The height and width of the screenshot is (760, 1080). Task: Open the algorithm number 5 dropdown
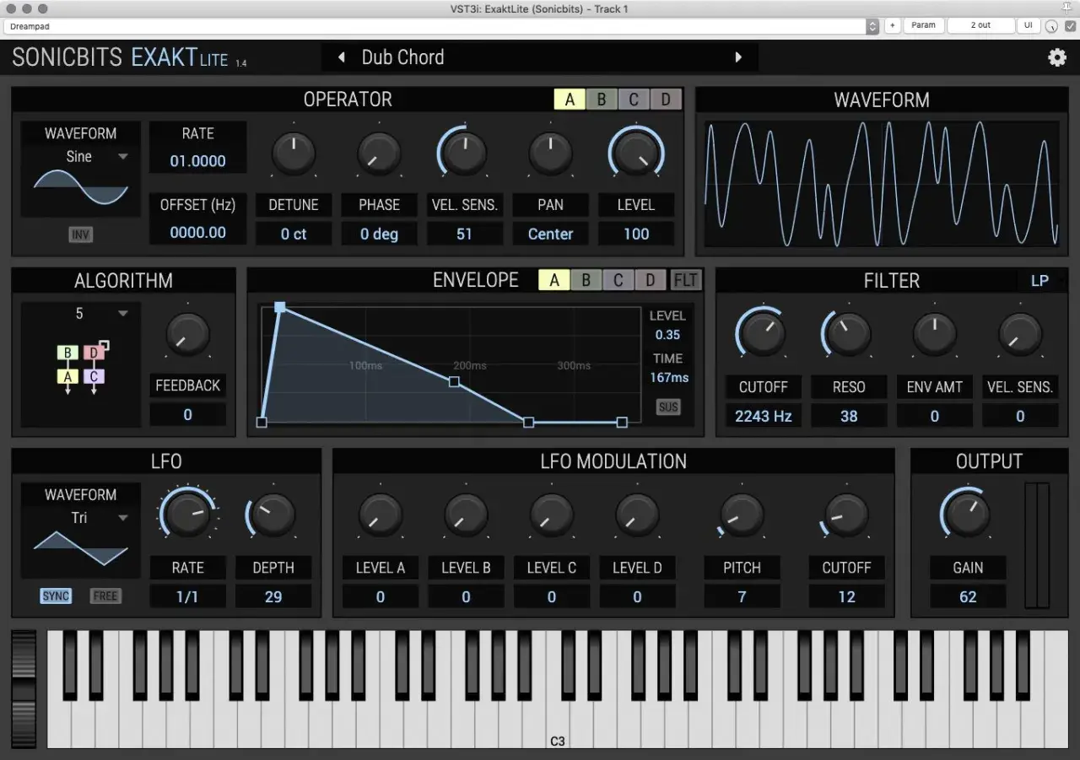81,314
